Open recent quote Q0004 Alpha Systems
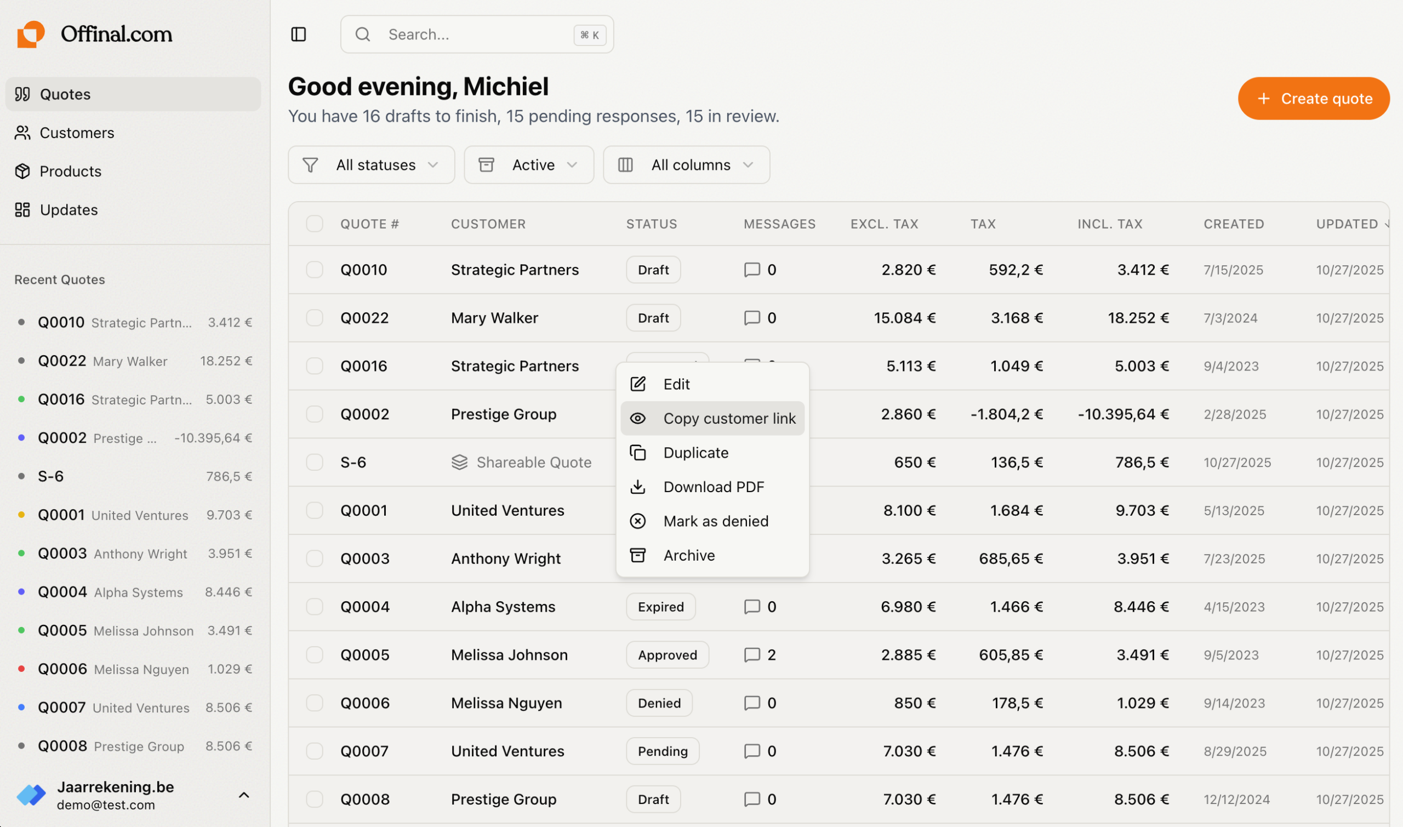Screen dimensions: 1403x827 134,592
